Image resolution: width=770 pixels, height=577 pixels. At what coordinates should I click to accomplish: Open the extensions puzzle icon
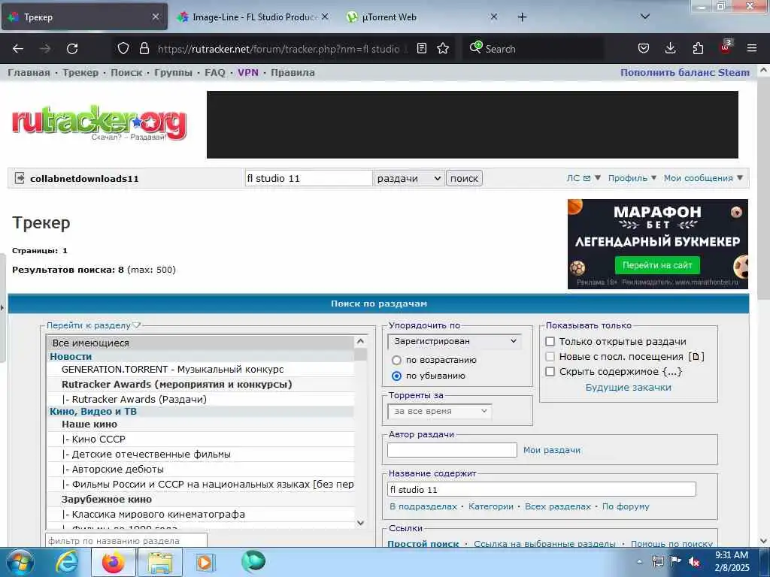click(x=698, y=48)
